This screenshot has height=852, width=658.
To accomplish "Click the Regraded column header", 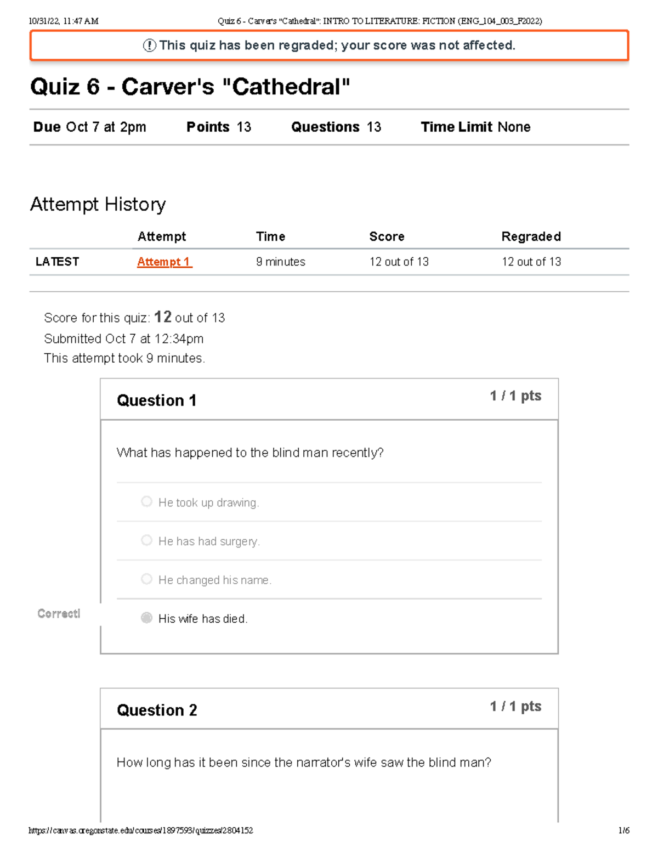I will pos(531,236).
